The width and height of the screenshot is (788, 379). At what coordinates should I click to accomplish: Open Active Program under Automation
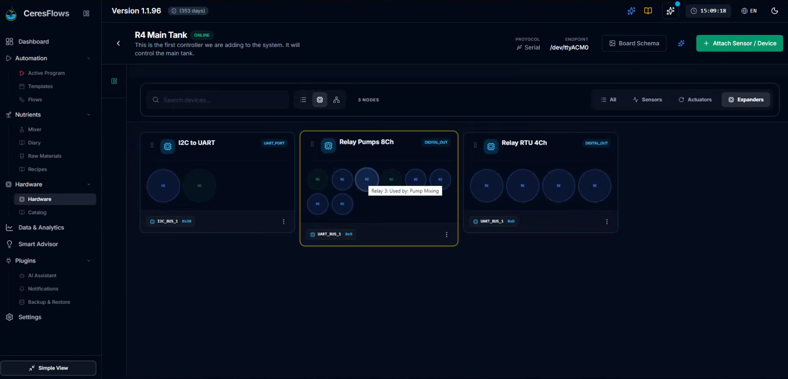click(x=42, y=73)
